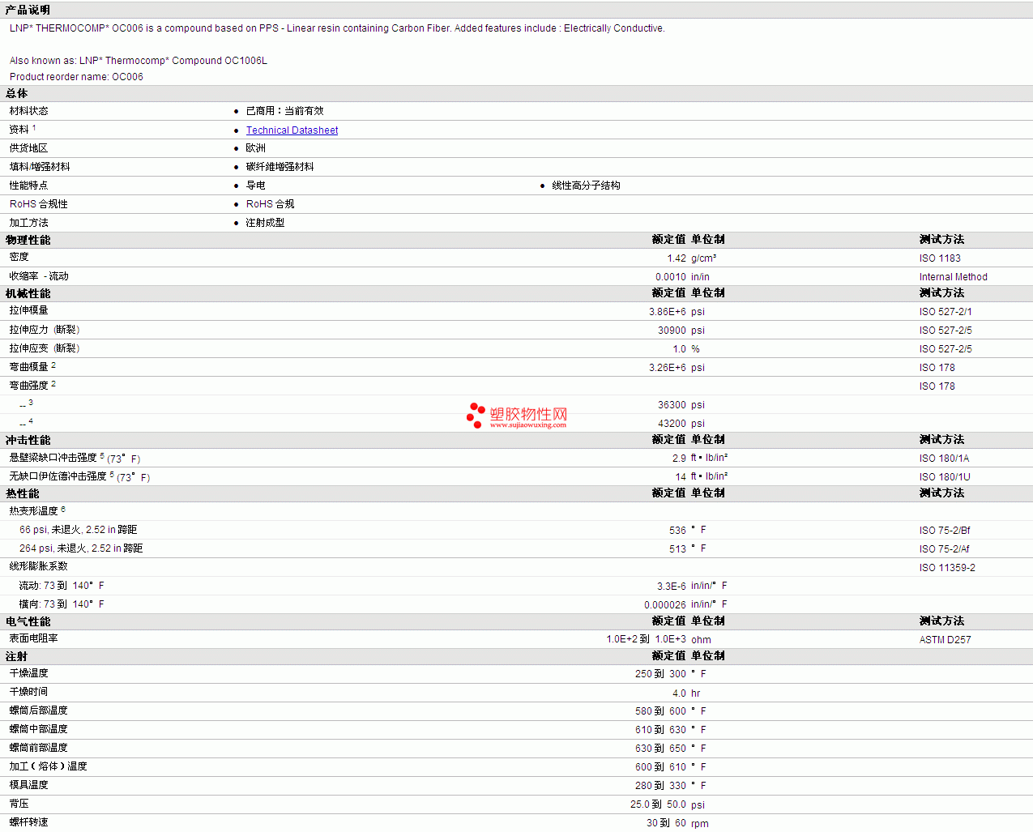Select flexural modulus value 3.26E+6
Screen dimensions: 1033x832
pyautogui.click(x=668, y=368)
